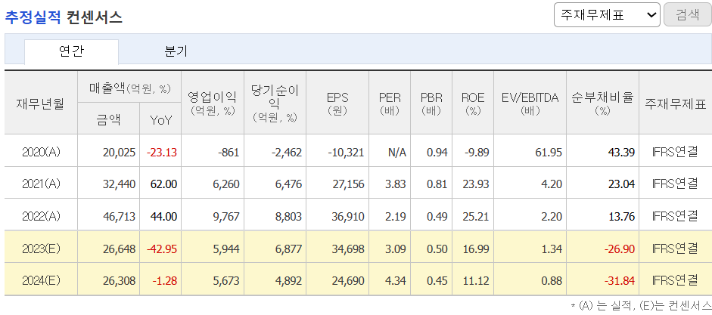Click 2021 PER value 3.83
The height and width of the screenshot is (315, 712).
pos(396,184)
